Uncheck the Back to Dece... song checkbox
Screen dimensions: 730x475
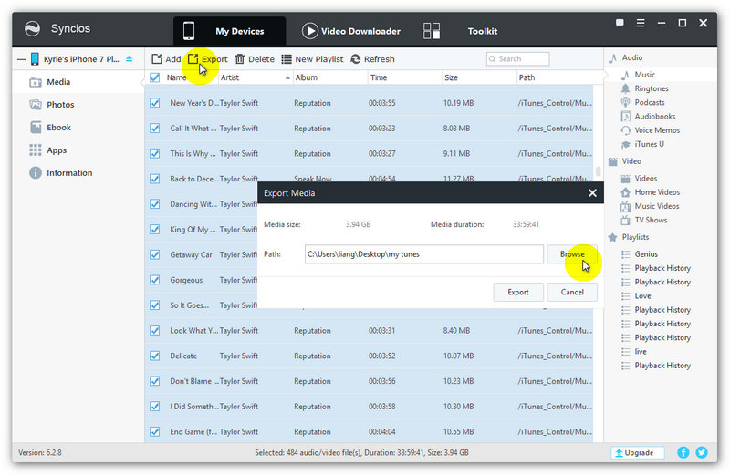tap(154, 179)
